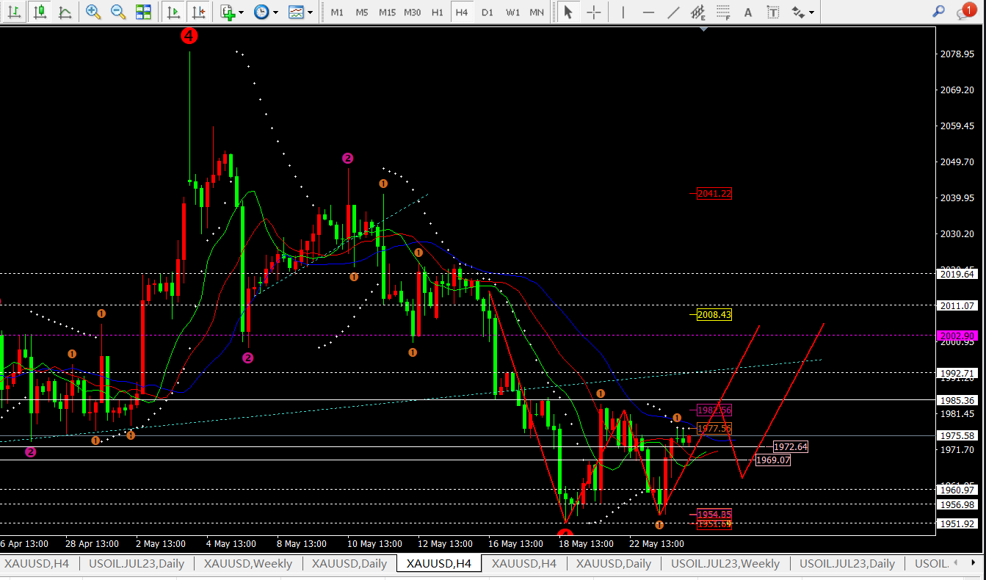Switch to the XAUUSD,Weekly tab
The width and height of the screenshot is (986, 580).
[248, 564]
